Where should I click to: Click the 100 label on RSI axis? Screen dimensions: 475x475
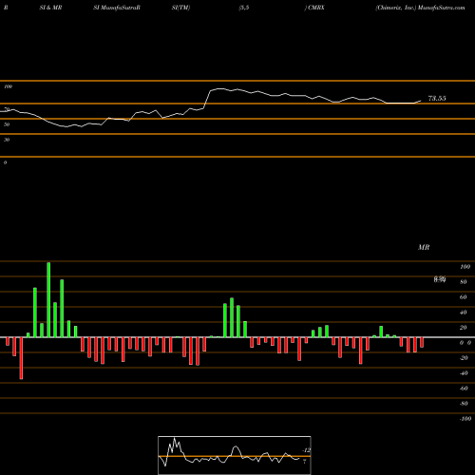[9, 86]
